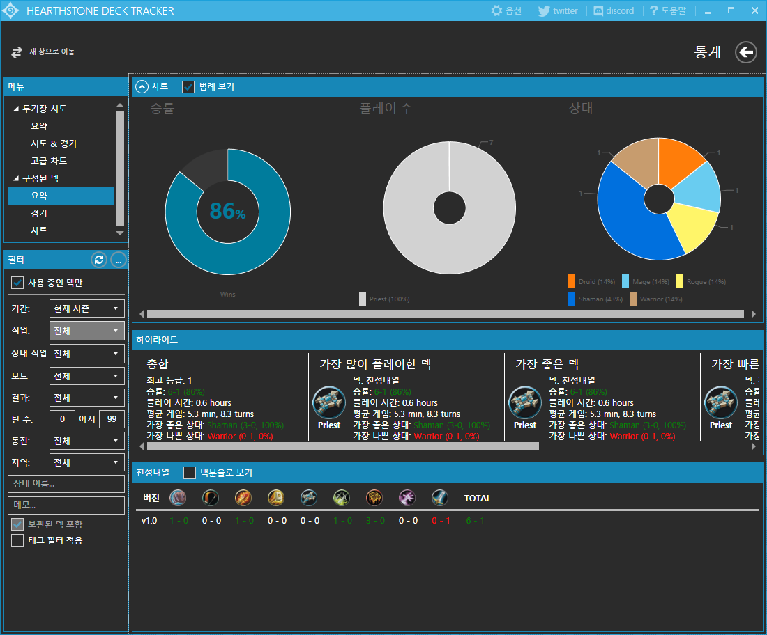
Task: Toggle the 범례 보기 checkbox
Action: tap(188, 87)
